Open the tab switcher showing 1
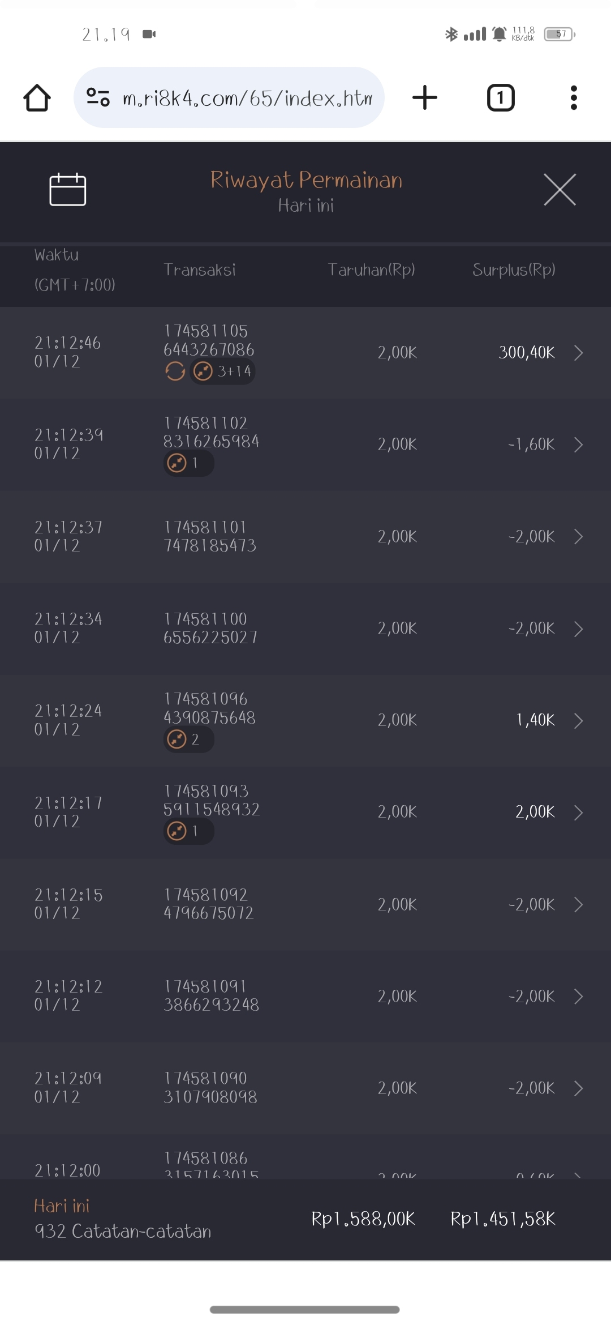 pos(501,98)
